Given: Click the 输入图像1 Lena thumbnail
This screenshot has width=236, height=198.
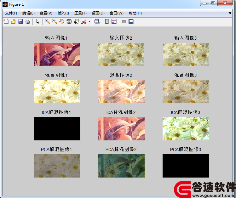Looking at the screenshot, I should pyautogui.click(x=57, y=54).
